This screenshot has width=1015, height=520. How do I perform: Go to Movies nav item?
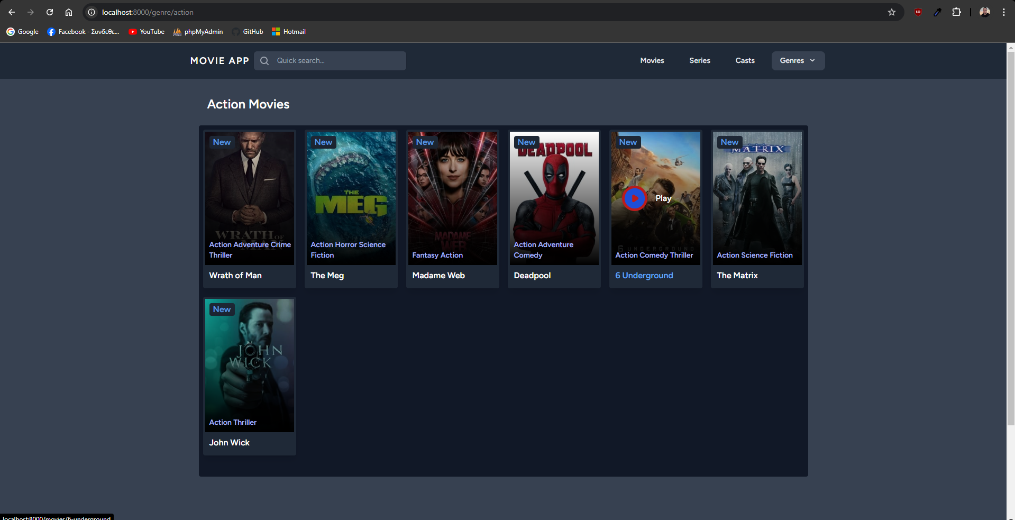[x=652, y=61]
